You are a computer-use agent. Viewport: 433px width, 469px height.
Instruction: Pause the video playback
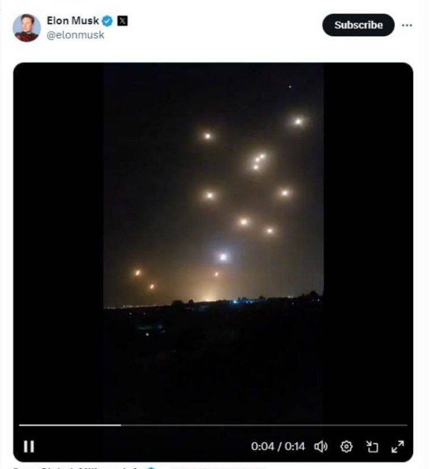(x=29, y=446)
